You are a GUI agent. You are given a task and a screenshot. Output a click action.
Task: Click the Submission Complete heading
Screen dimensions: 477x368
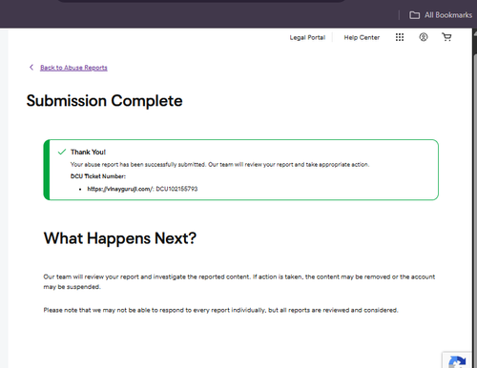(104, 101)
